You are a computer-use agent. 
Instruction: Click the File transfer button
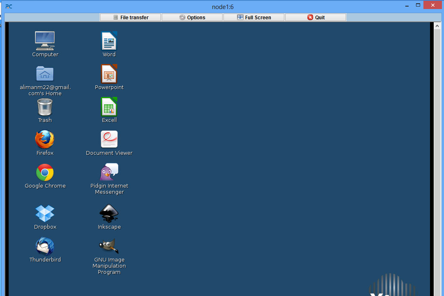point(130,17)
